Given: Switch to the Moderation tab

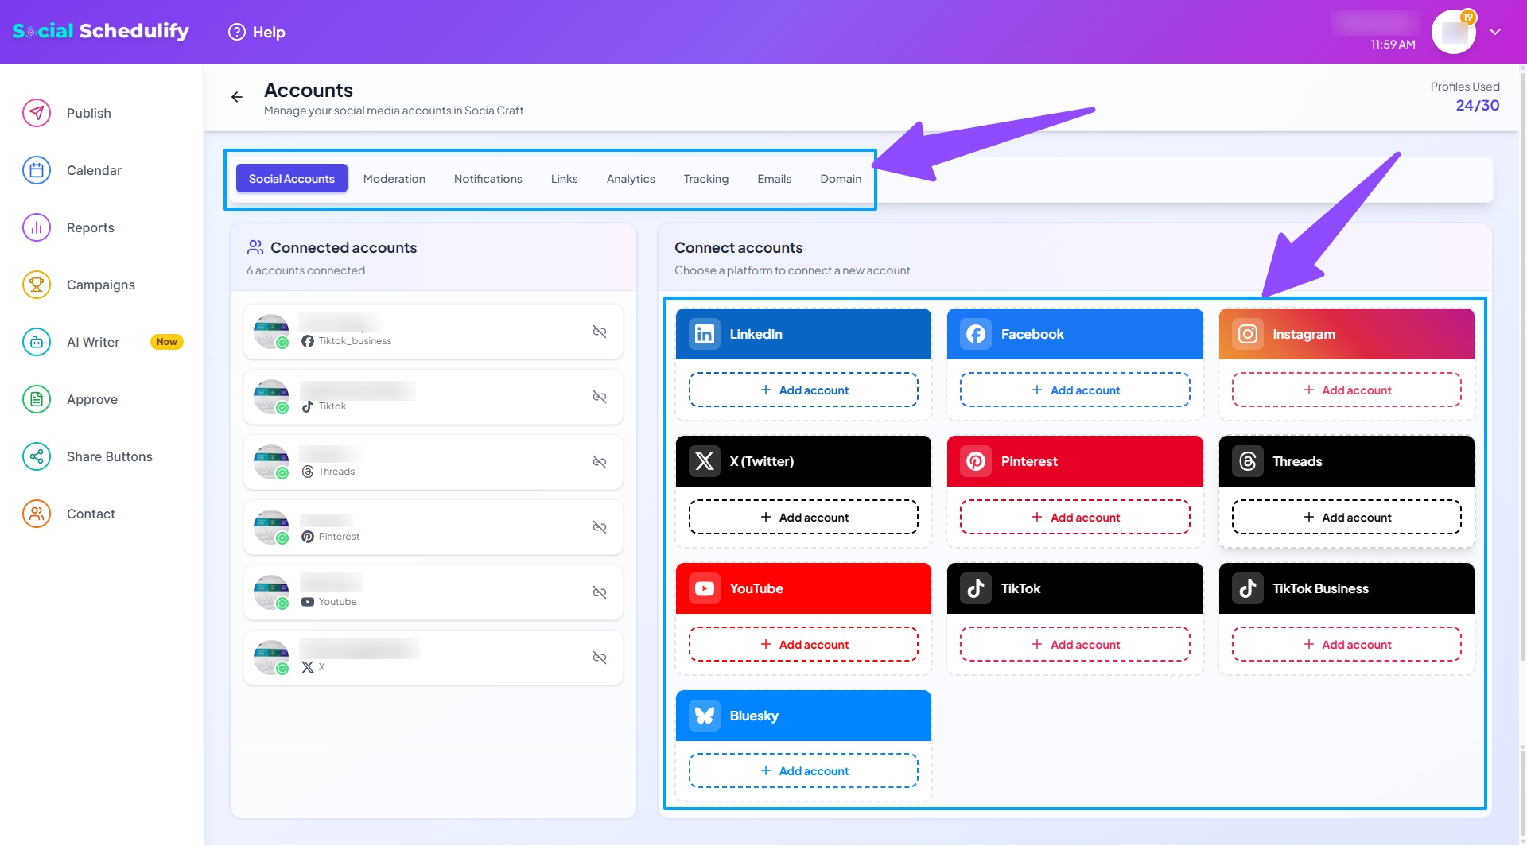Looking at the screenshot, I should tap(394, 178).
